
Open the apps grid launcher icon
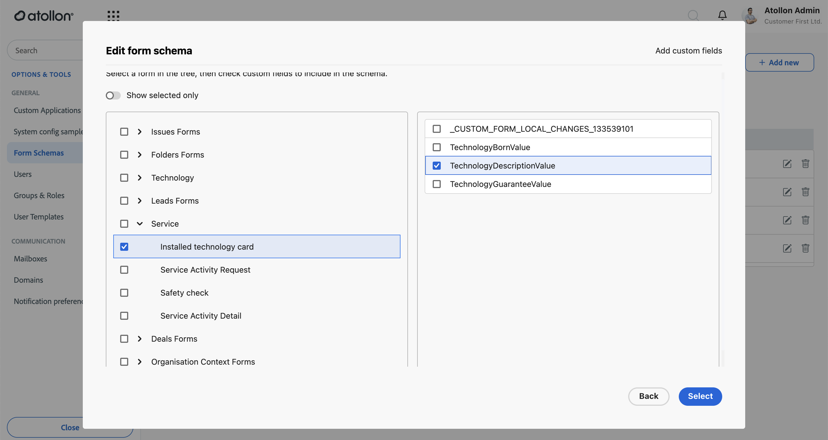[113, 16]
